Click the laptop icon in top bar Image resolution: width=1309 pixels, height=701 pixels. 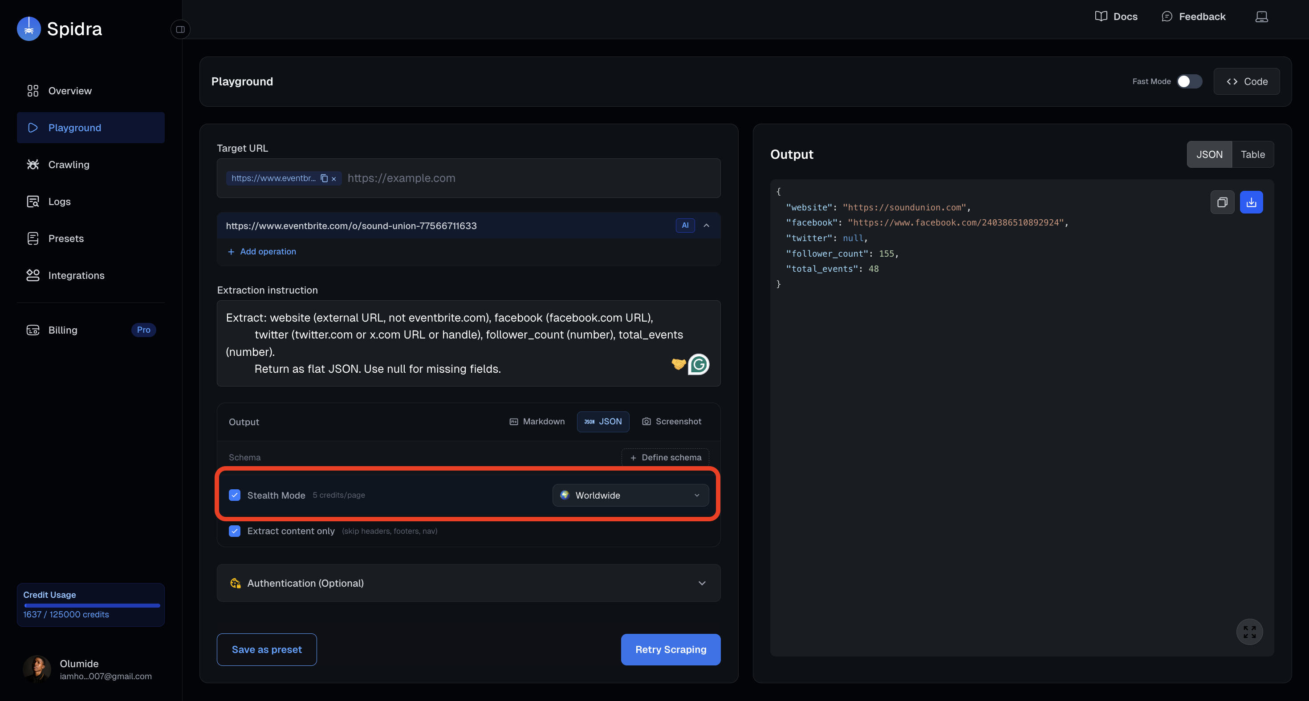1261,17
